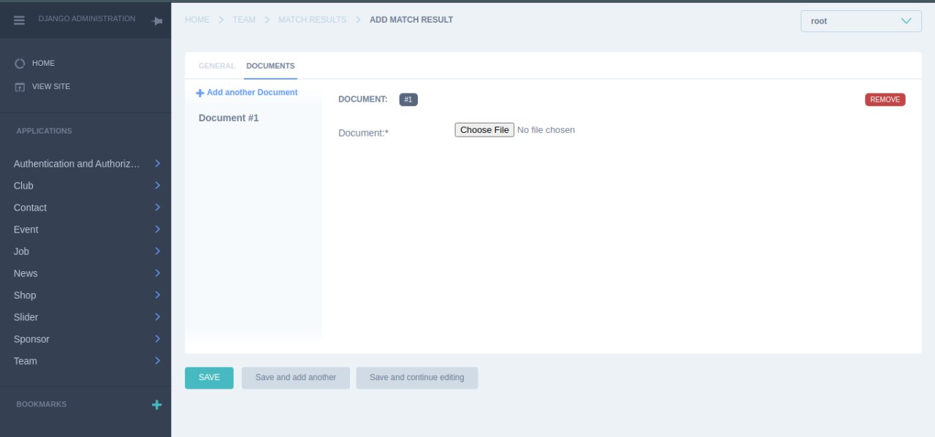935x437 pixels.
Task: Switch to the General tab
Action: coord(217,66)
